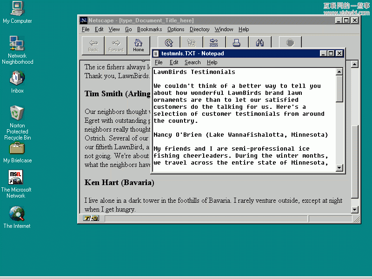Click Notepad's scroll up arrow

click(x=339, y=72)
